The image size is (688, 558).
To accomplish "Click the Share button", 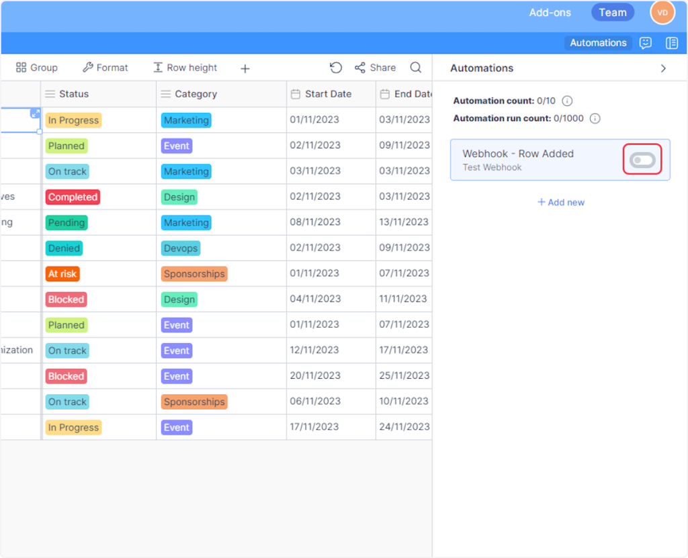I will (x=375, y=68).
